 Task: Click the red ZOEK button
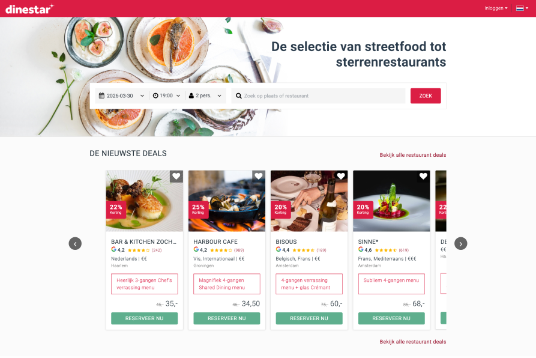point(426,96)
